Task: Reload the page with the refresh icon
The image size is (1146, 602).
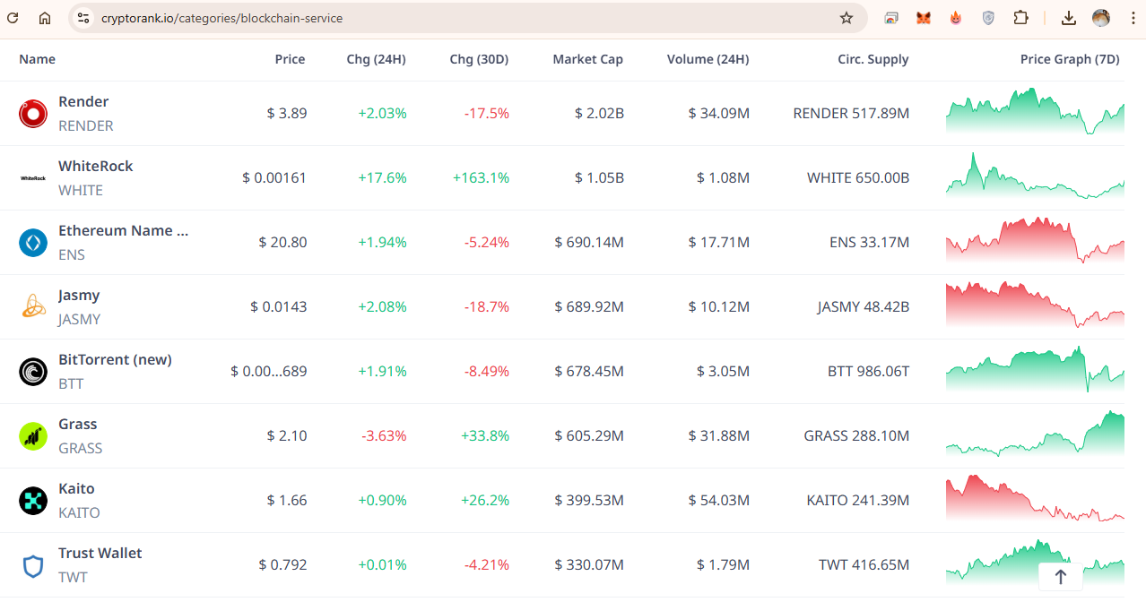Action: (x=13, y=18)
